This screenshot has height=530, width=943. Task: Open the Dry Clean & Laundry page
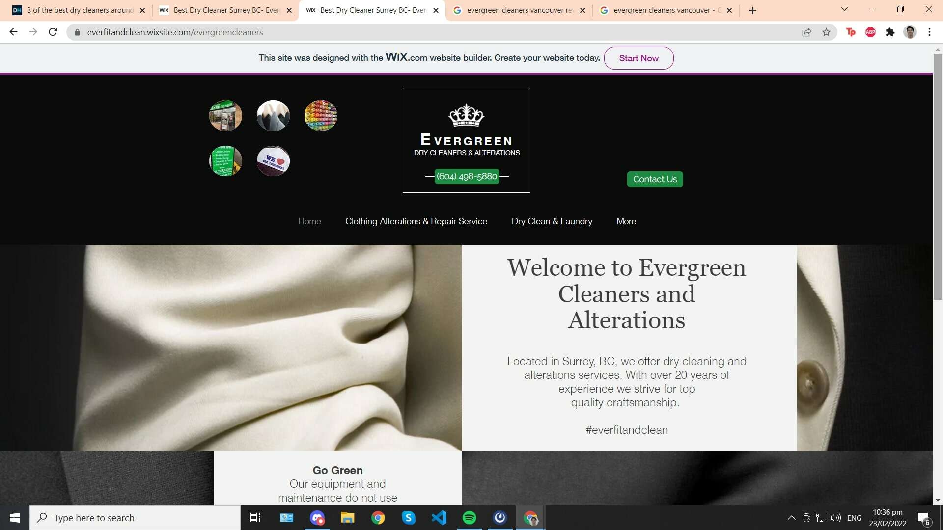(x=552, y=221)
